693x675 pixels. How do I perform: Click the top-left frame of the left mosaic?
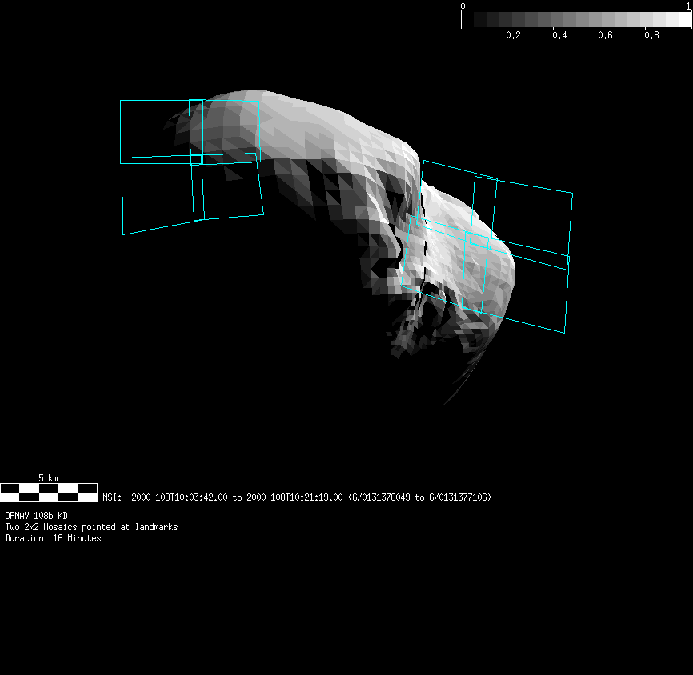[154, 130]
